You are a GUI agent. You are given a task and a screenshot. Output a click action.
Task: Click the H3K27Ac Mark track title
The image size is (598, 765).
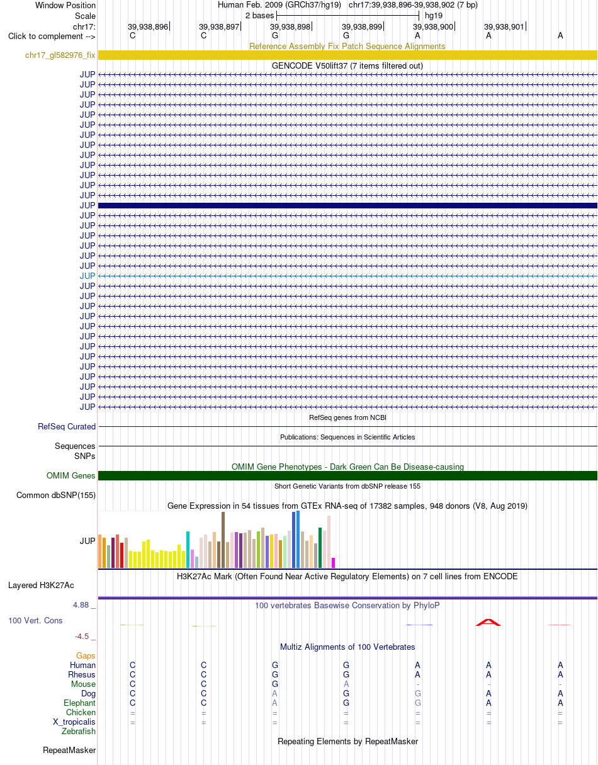pyautogui.click(x=347, y=576)
